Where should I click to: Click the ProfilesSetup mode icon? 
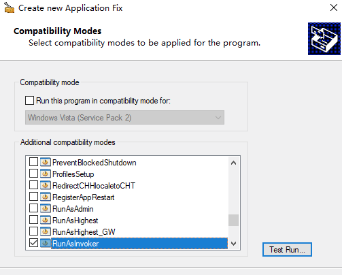tap(46, 174)
